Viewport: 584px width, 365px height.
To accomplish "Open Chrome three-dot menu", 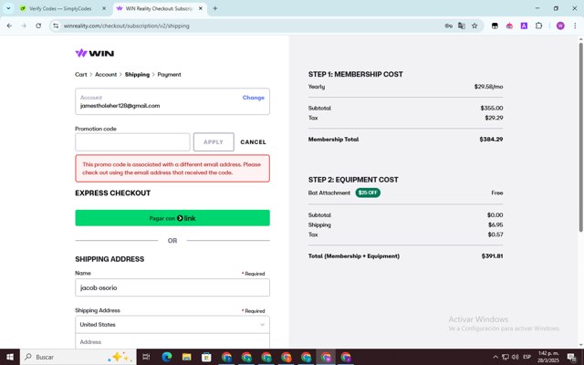I will coord(575,26).
